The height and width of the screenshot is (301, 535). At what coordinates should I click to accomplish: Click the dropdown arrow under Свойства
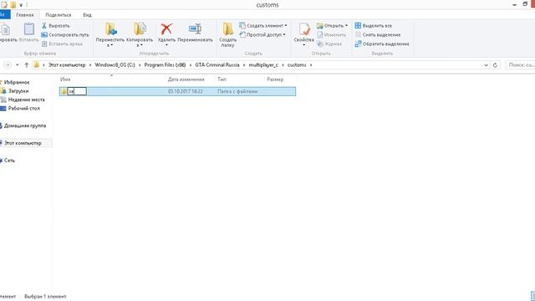click(303, 45)
